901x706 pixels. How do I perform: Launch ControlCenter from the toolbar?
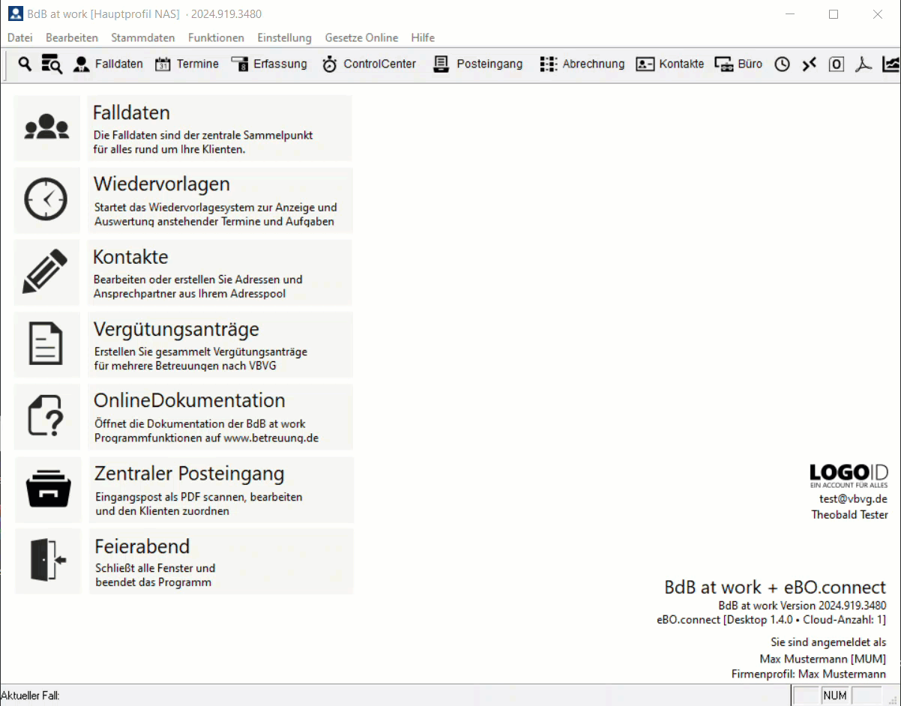[369, 64]
